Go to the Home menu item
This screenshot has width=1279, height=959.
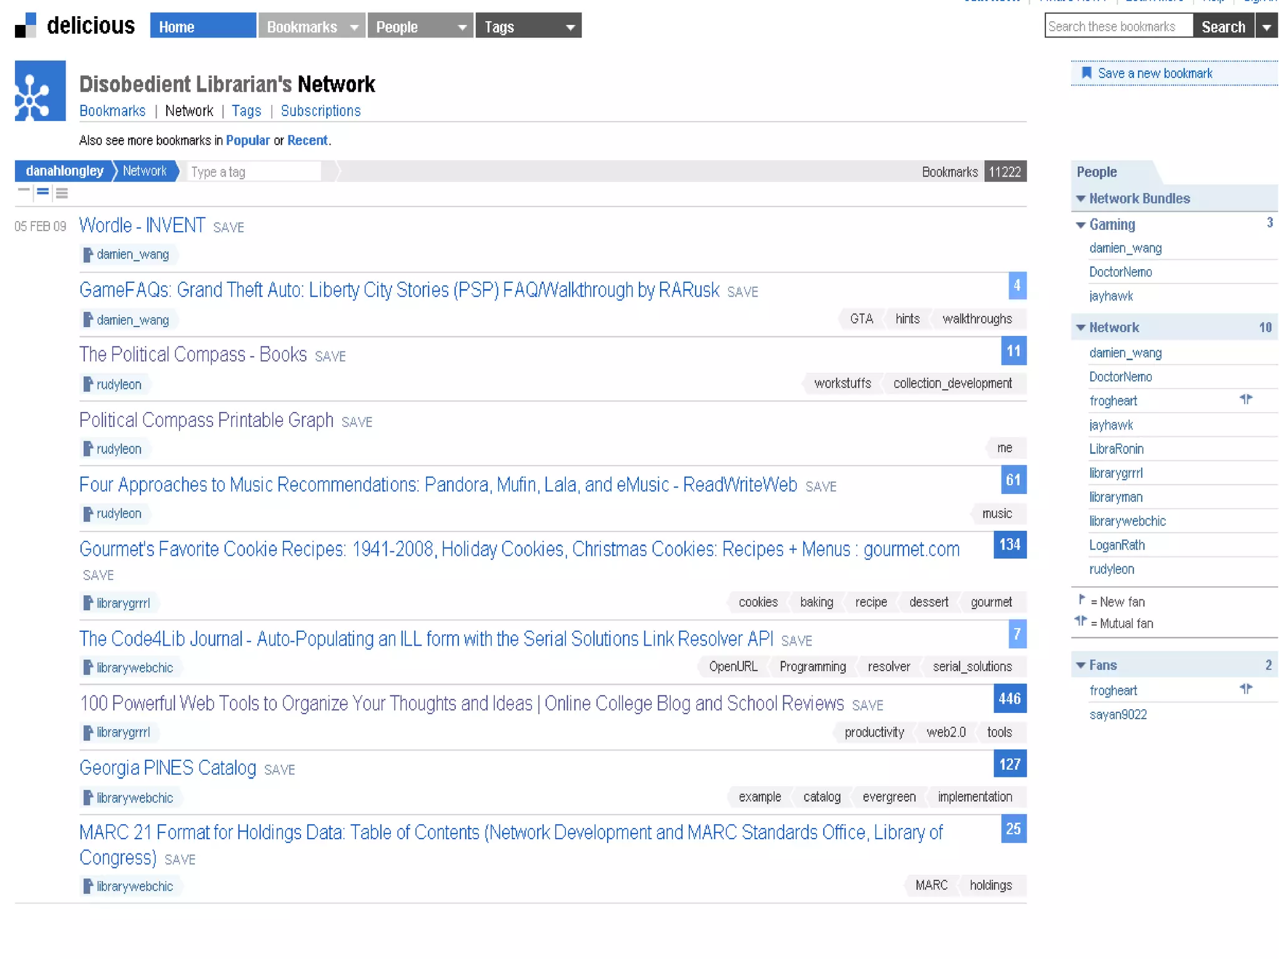[x=202, y=27]
